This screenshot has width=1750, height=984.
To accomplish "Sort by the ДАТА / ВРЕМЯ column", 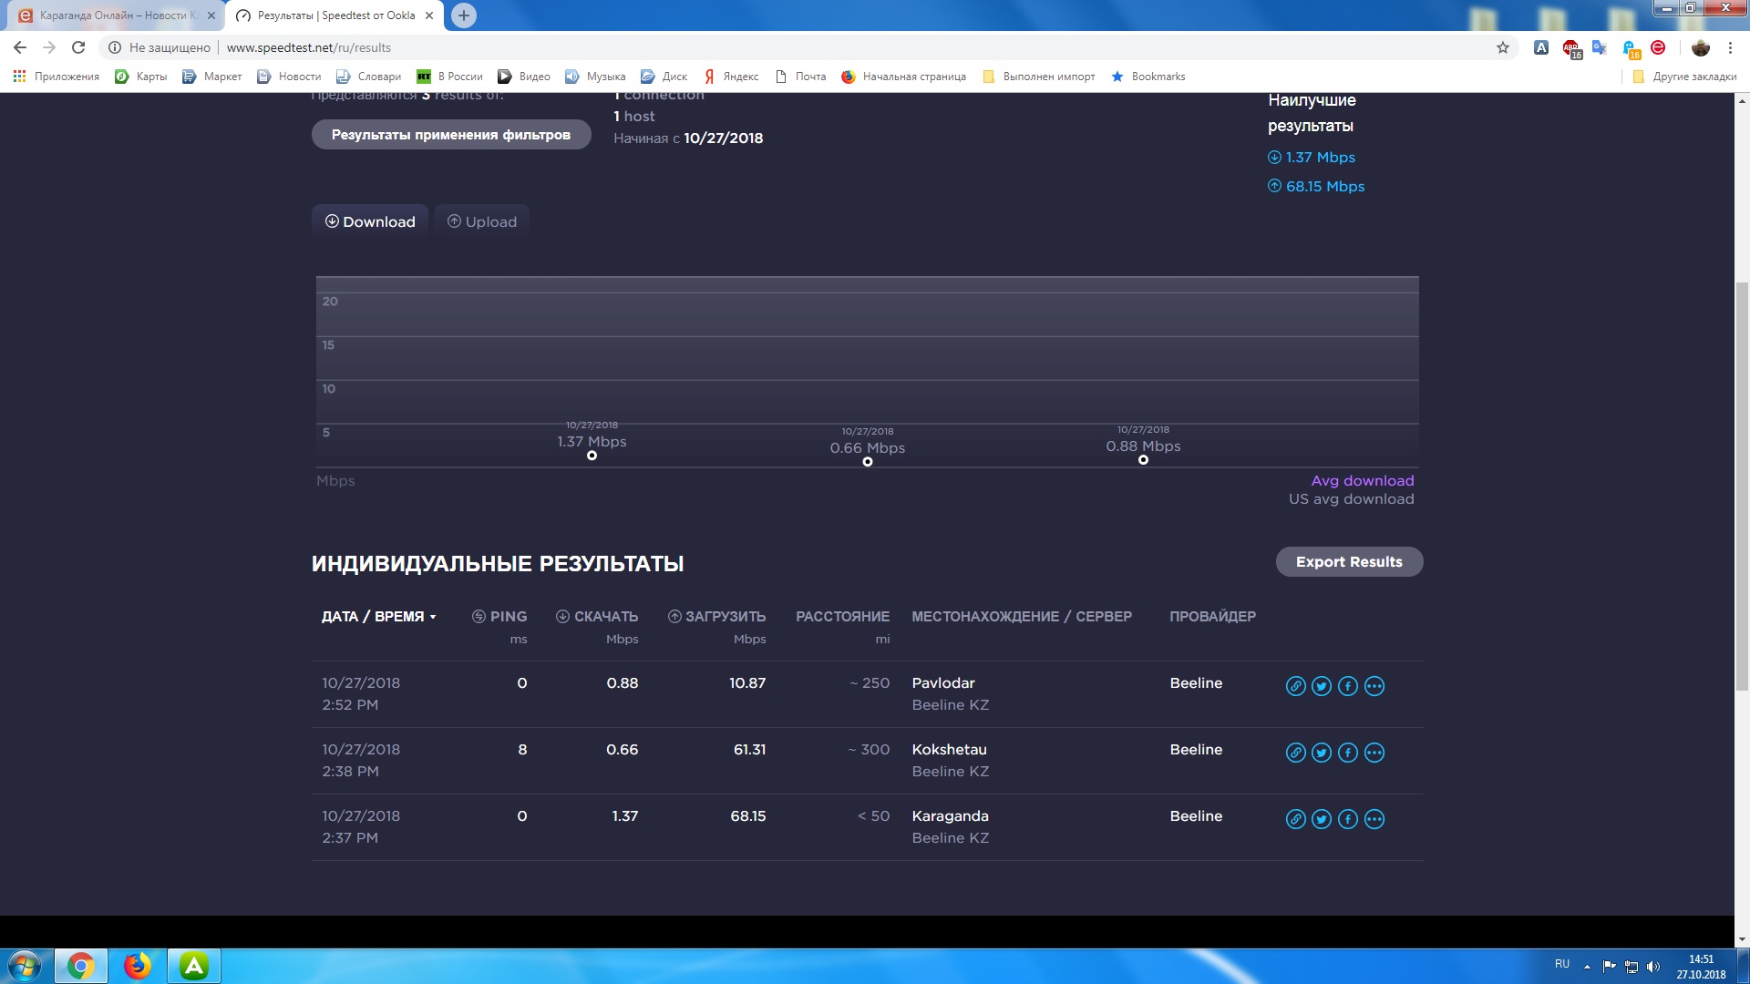I will [379, 617].
